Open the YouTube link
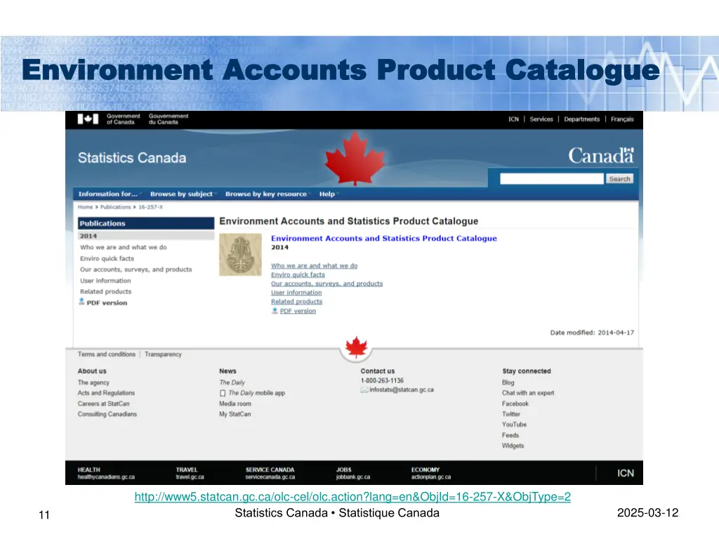 pyautogui.click(x=514, y=425)
